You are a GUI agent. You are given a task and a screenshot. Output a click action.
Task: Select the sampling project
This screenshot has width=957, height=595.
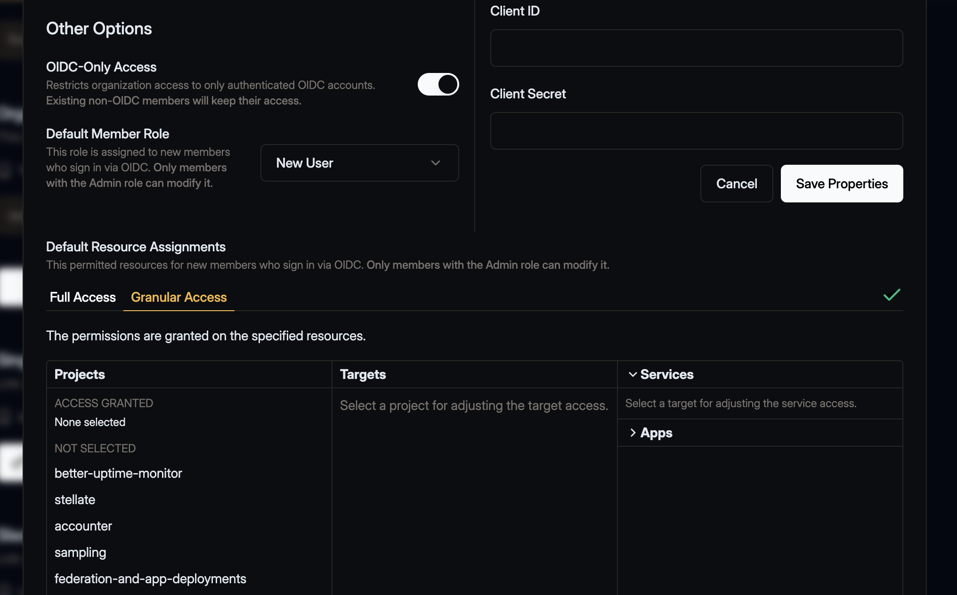80,553
